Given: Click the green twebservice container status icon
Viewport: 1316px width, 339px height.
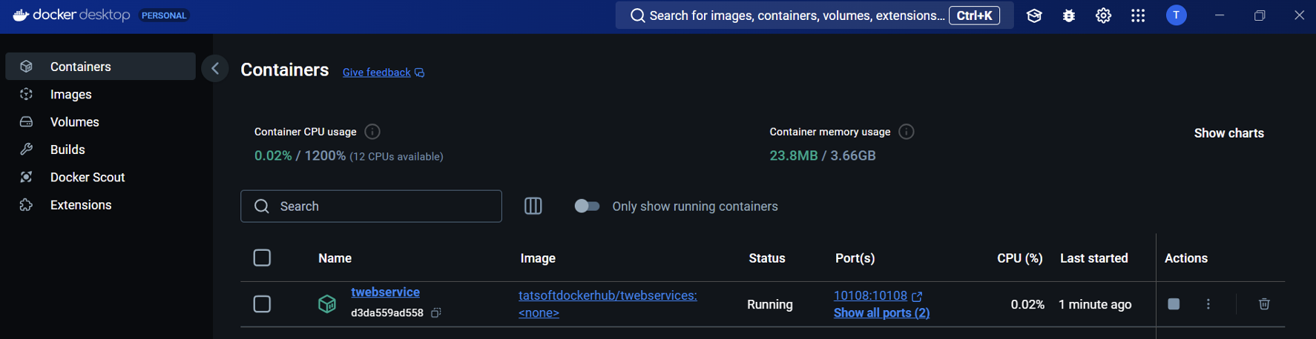Looking at the screenshot, I should [327, 304].
